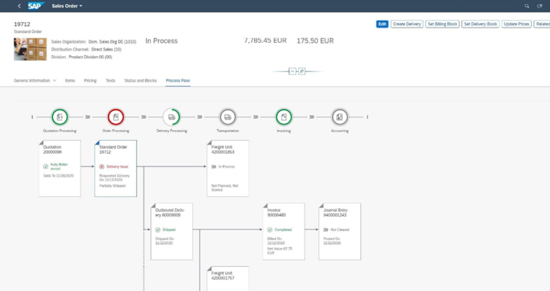Open Status and Blocks tab

[140, 81]
